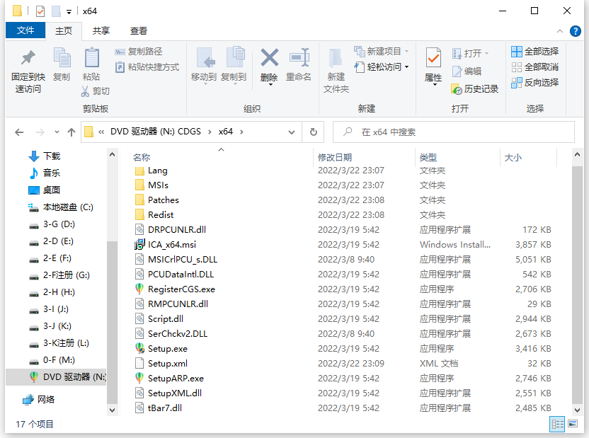589x438 pixels.
Task: Click the Copy icon in the ribbon
Action: click(x=62, y=58)
